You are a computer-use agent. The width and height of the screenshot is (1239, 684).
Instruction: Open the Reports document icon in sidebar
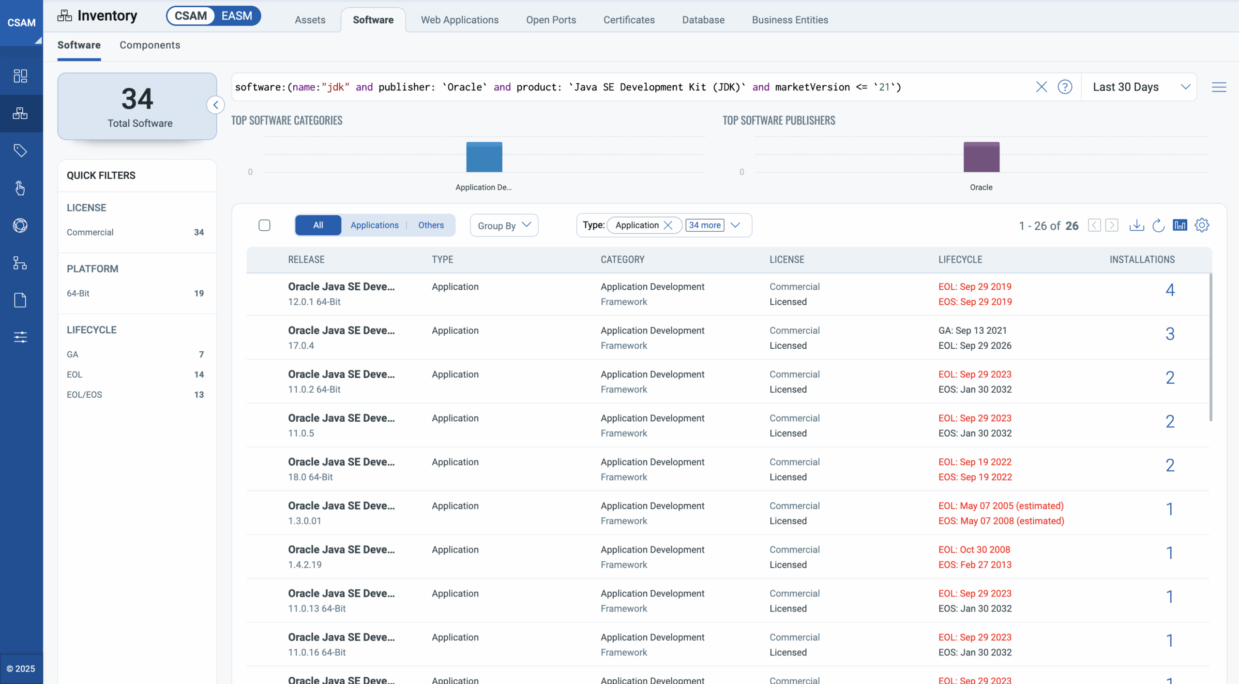pos(20,300)
